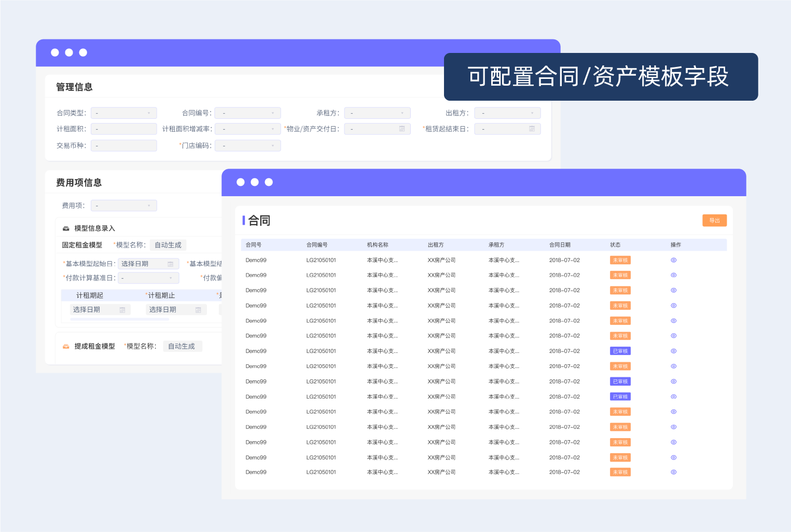Click the orange 导出 button
Screen dimensions: 791x532
tap(715, 221)
